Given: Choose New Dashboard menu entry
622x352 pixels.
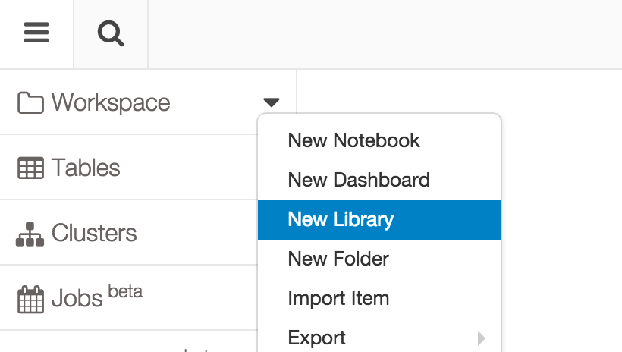Looking at the screenshot, I should click(x=359, y=180).
